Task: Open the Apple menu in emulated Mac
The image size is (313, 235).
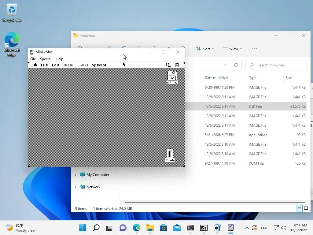Action: coord(35,65)
